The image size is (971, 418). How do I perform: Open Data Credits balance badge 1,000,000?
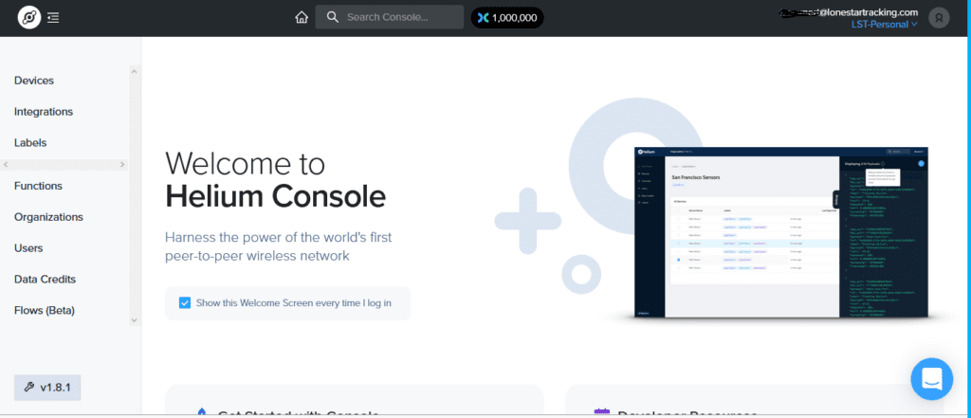pyautogui.click(x=507, y=17)
